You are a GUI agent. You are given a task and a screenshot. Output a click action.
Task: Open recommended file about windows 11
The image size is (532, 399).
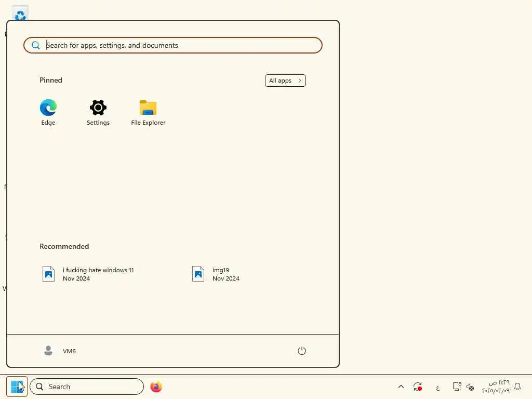click(x=88, y=274)
